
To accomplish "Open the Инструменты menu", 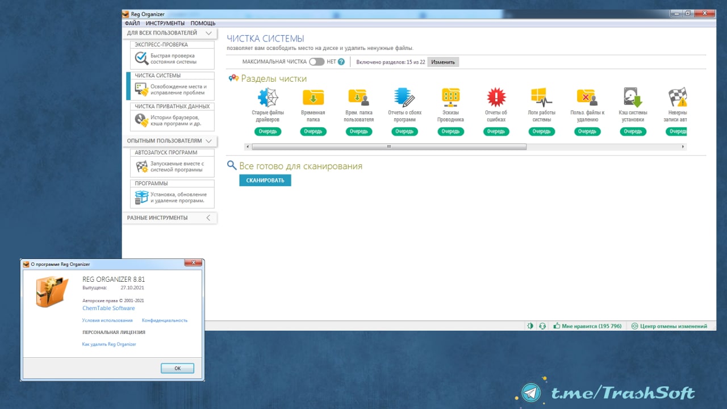I will (165, 23).
